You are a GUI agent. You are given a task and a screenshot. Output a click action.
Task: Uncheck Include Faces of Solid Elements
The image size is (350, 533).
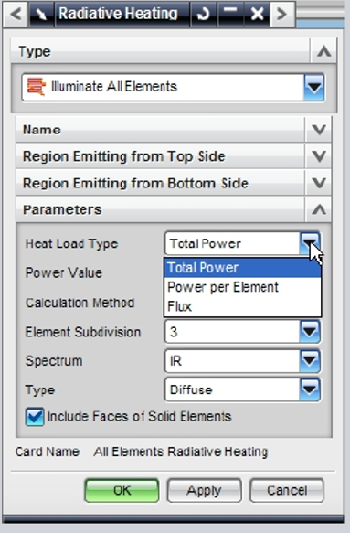point(35,417)
